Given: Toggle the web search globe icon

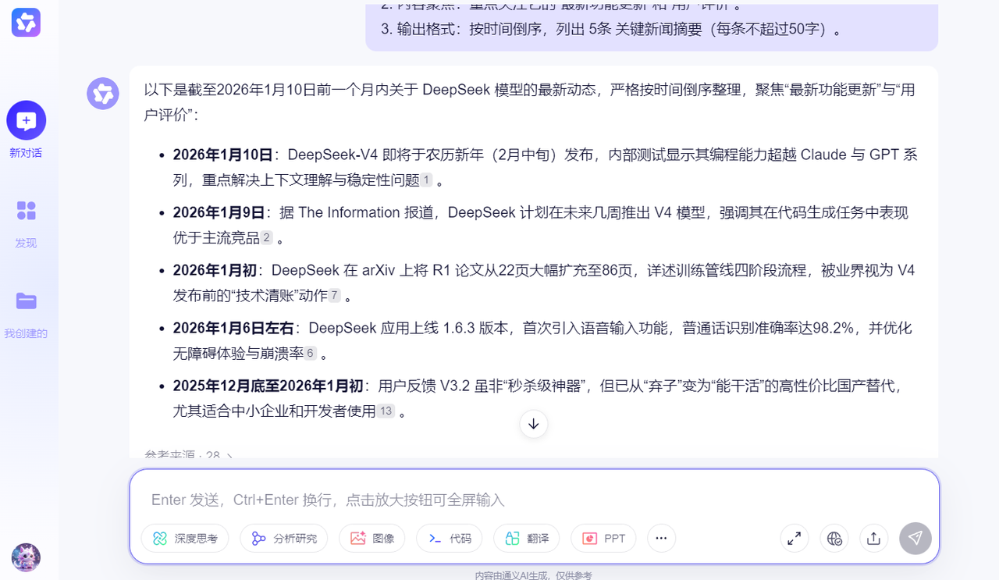Looking at the screenshot, I should pyautogui.click(x=834, y=538).
